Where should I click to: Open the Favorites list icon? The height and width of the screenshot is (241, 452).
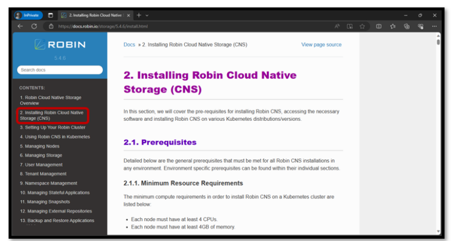pos(393,26)
